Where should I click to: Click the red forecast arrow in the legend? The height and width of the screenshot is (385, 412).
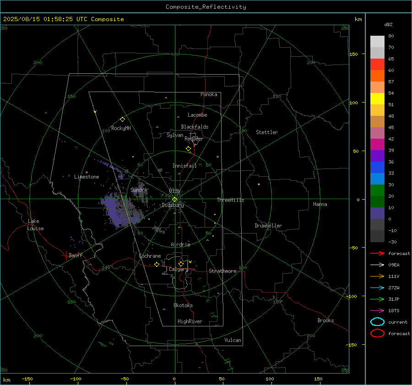377,253
